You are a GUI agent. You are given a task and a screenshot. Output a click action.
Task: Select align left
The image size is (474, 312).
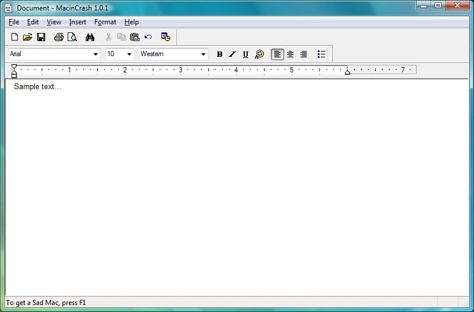pyautogui.click(x=277, y=54)
